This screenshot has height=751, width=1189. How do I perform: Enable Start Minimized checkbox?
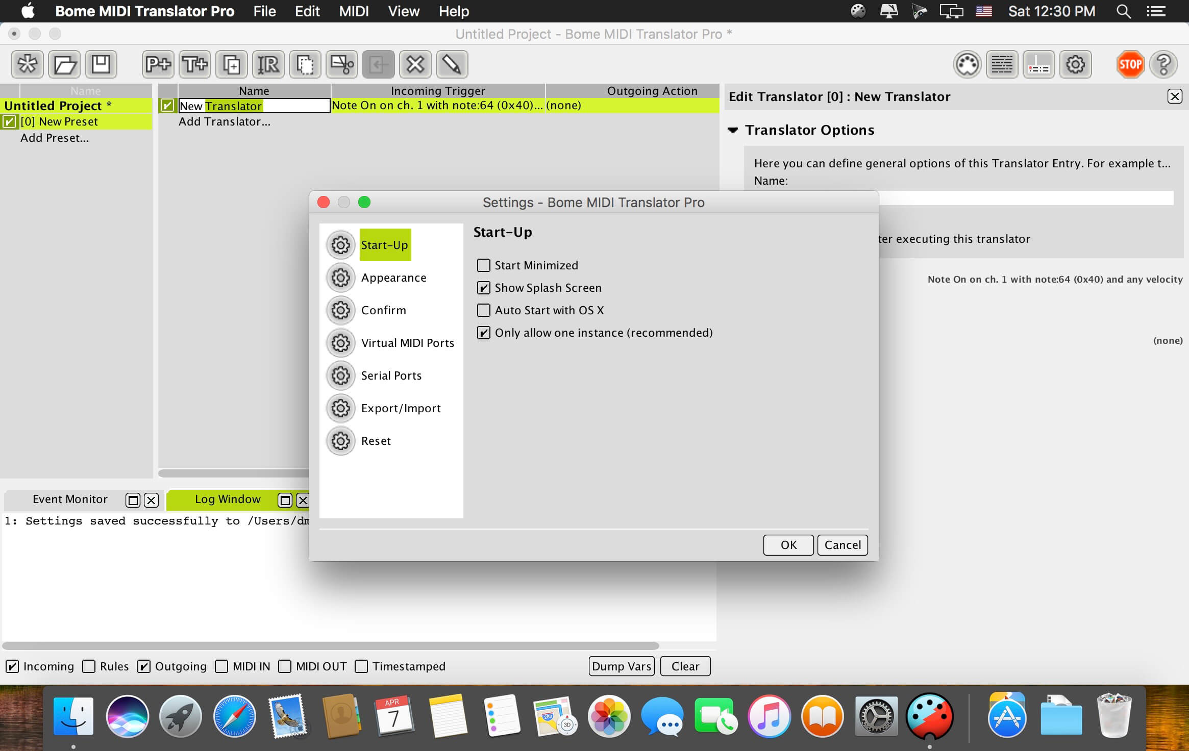[x=483, y=265]
